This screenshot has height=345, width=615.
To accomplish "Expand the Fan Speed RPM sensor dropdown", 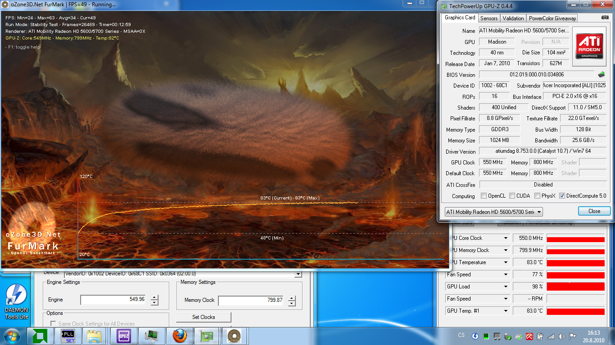I will (506, 299).
